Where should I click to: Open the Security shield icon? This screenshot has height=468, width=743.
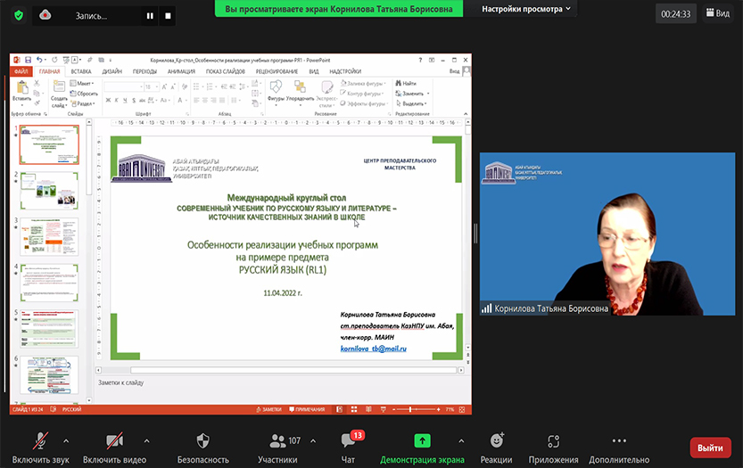coord(202,441)
